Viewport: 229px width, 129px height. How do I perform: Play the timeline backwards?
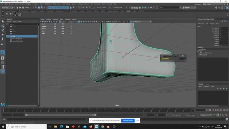coord(215,110)
